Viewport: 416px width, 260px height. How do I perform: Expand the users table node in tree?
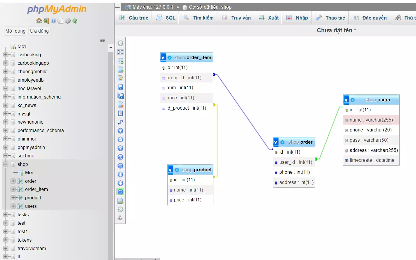click(x=13, y=206)
